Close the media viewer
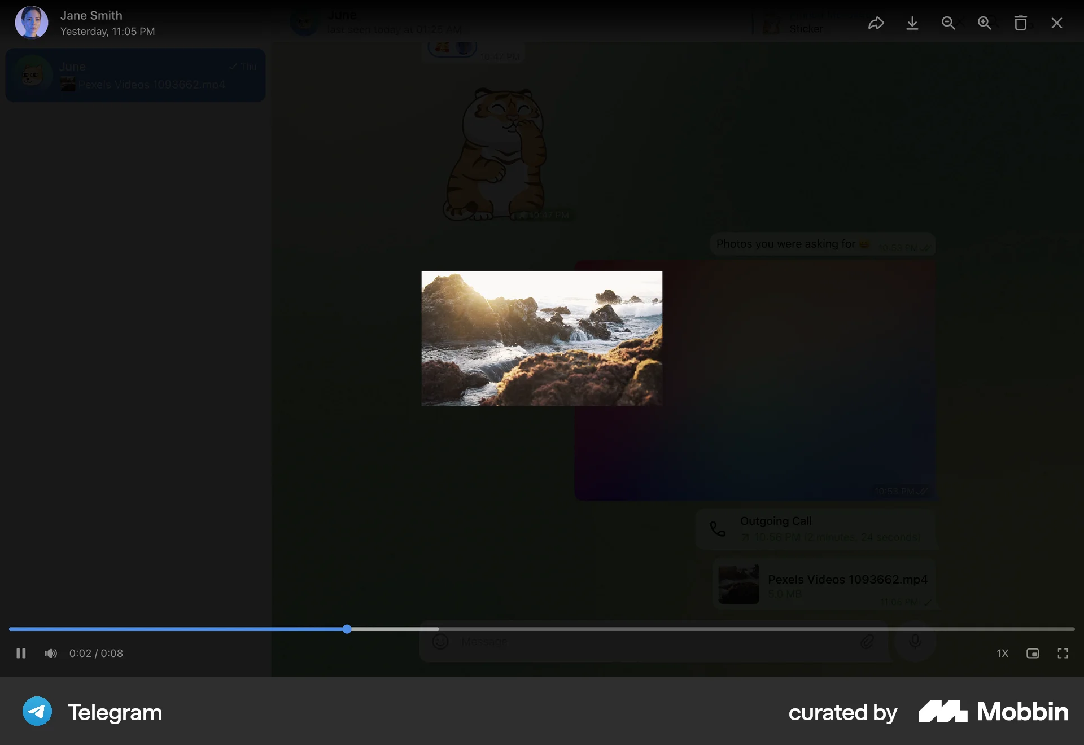Screen dimensions: 1084x745 coord(1057,23)
